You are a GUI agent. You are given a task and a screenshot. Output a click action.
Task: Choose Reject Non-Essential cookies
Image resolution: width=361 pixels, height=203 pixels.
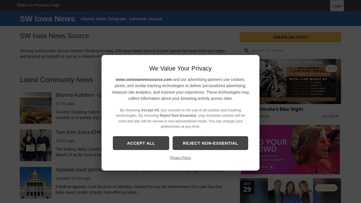(x=210, y=143)
